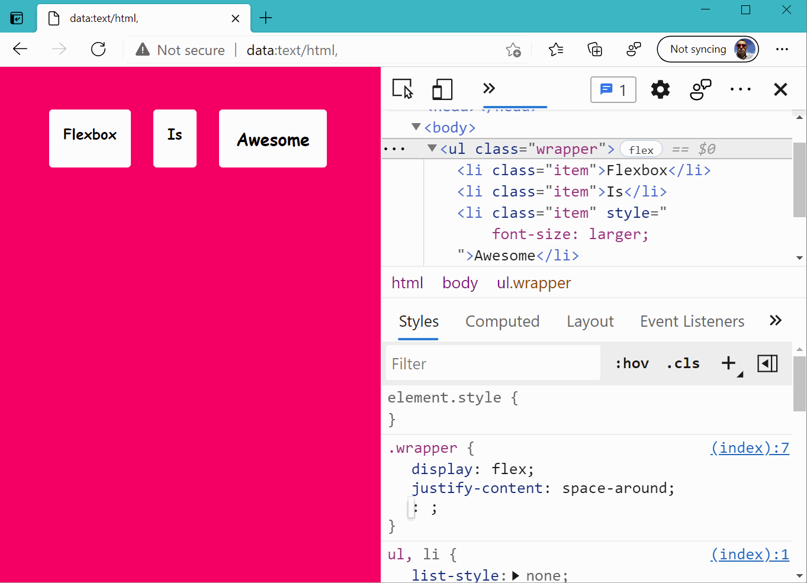807x583 pixels.
Task: Toggle the :hov element state panel
Action: point(632,363)
